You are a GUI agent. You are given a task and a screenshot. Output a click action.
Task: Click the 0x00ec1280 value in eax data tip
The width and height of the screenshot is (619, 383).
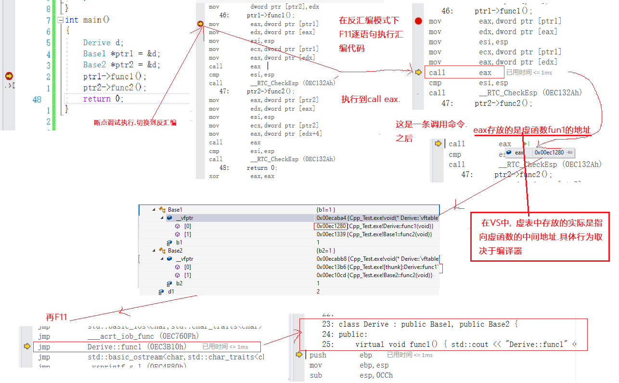549,153
